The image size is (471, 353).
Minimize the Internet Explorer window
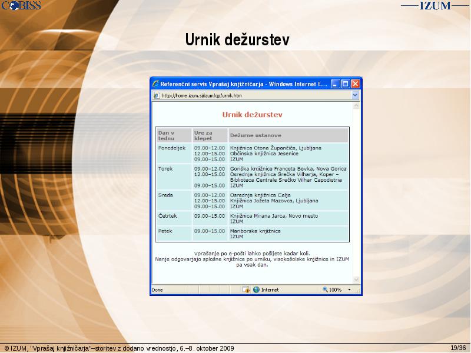click(335, 84)
